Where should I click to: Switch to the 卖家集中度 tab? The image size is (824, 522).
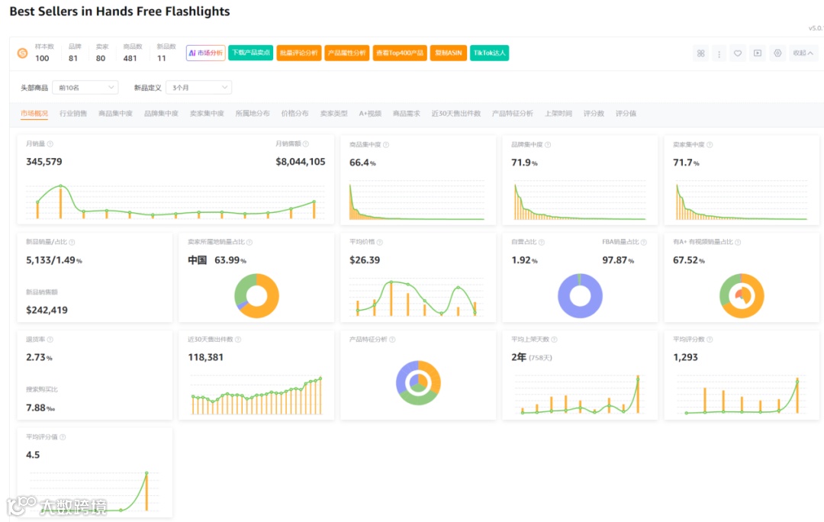(207, 114)
